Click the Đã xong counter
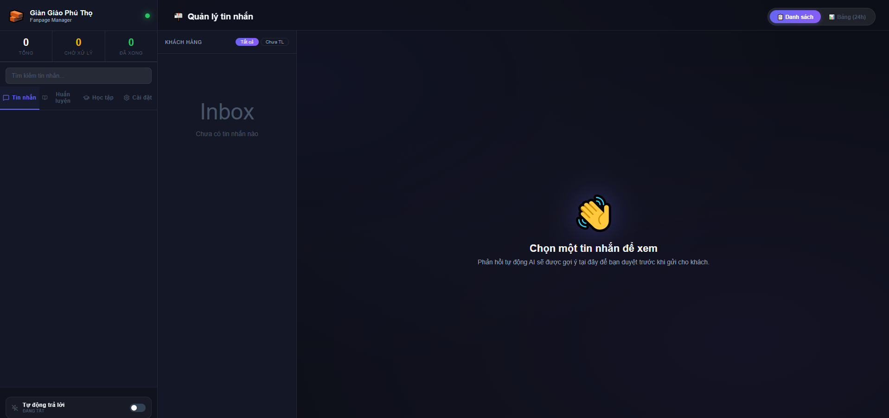Image resolution: width=889 pixels, height=418 pixels. 131,46
